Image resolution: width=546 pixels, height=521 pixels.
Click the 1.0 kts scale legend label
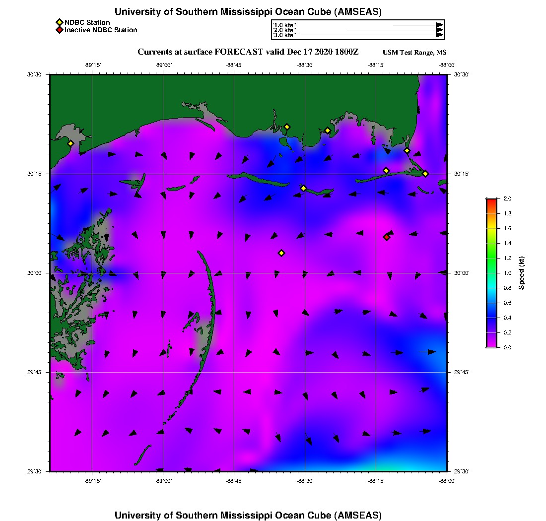coord(284,25)
